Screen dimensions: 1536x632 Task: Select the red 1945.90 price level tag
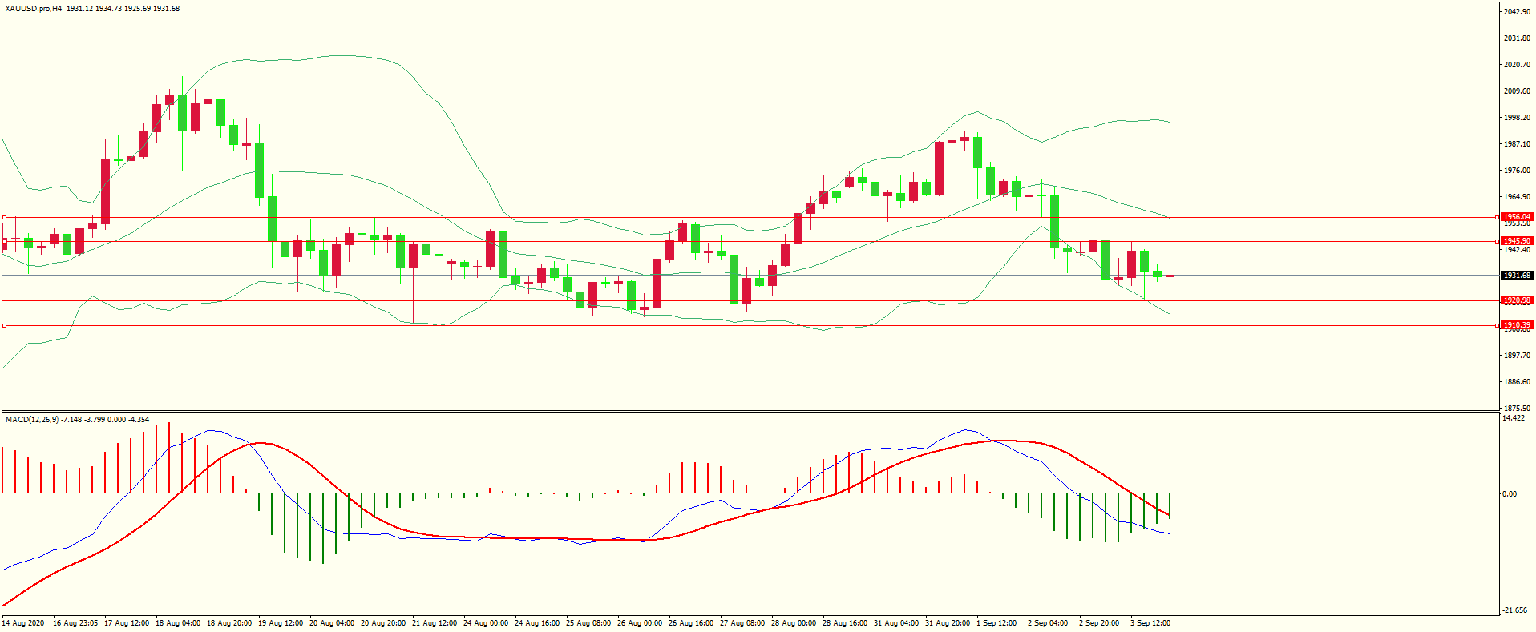click(1517, 241)
